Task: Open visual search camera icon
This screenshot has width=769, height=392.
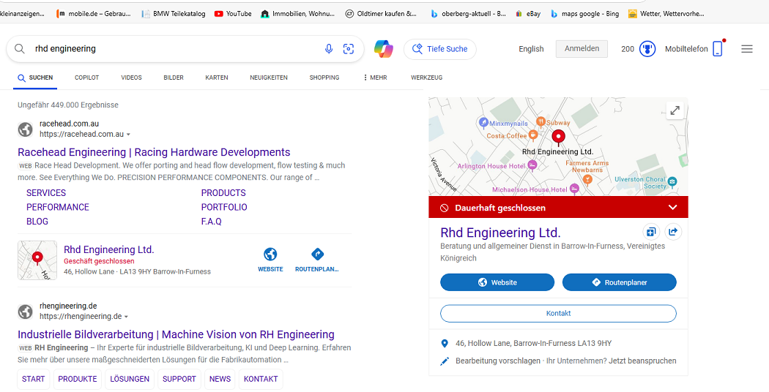Action: click(x=349, y=49)
